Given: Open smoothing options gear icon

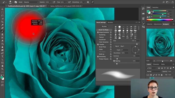Looking at the screenshot, I should click(88, 2).
